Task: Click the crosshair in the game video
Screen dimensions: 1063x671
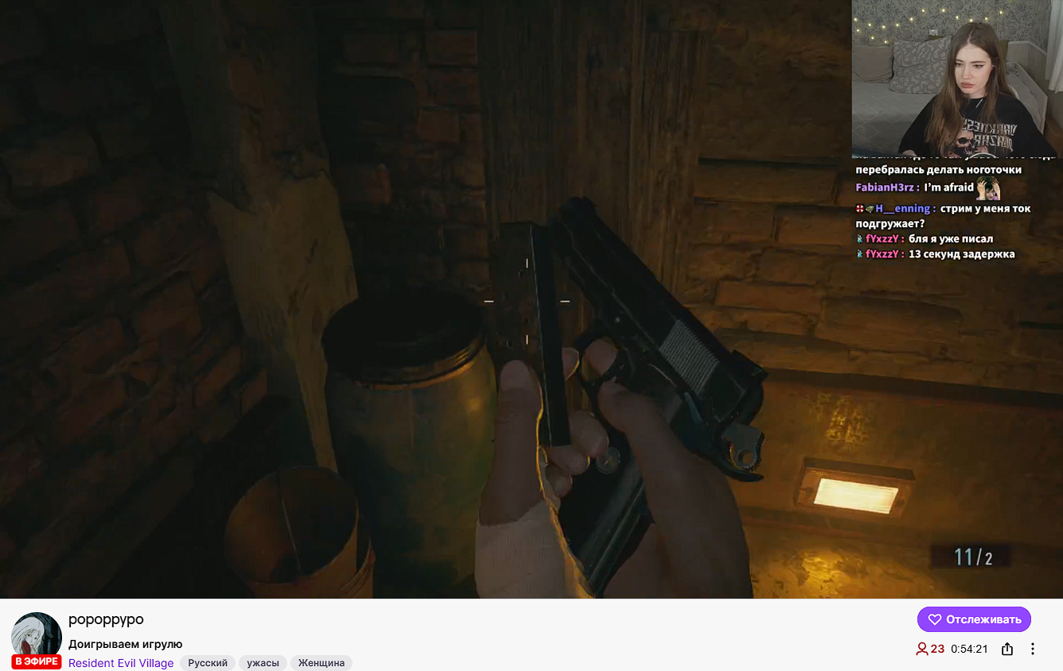Action: tap(527, 301)
